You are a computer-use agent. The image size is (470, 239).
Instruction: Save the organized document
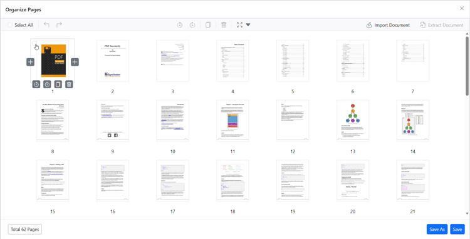click(x=457, y=230)
